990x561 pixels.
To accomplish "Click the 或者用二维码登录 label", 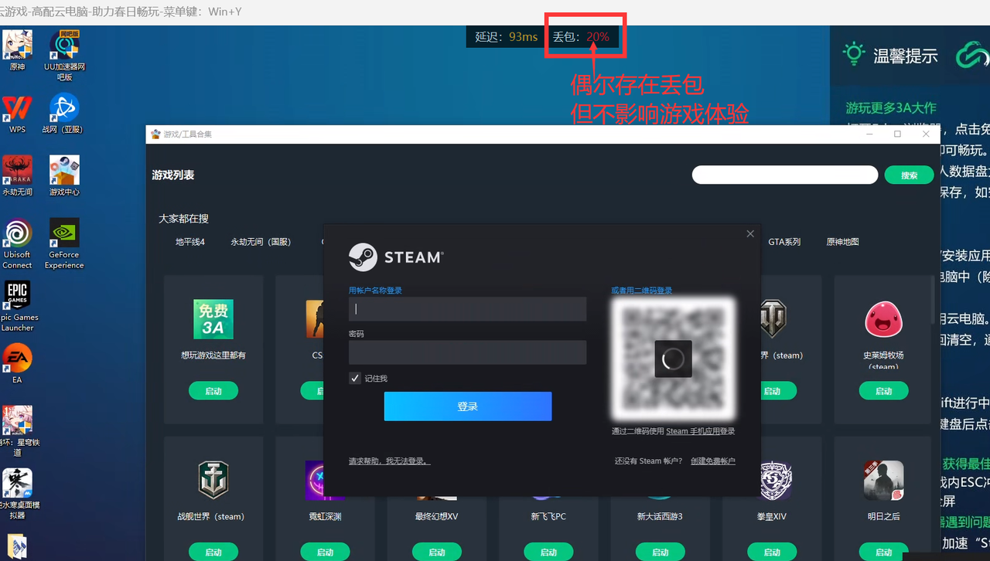I will coord(641,291).
